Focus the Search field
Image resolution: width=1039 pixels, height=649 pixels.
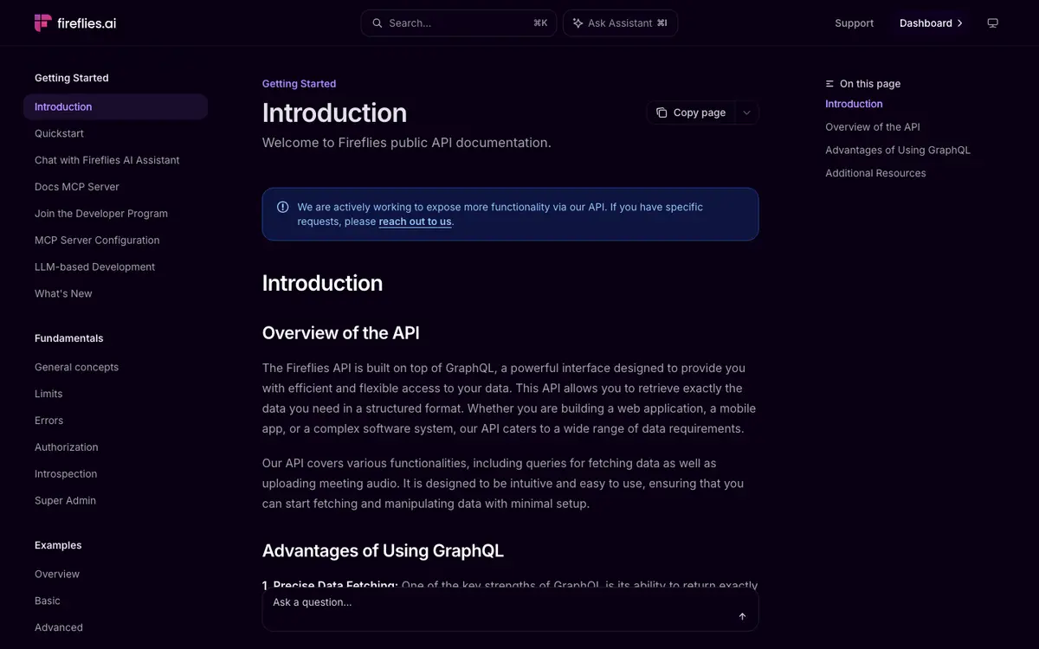pos(459,23)
